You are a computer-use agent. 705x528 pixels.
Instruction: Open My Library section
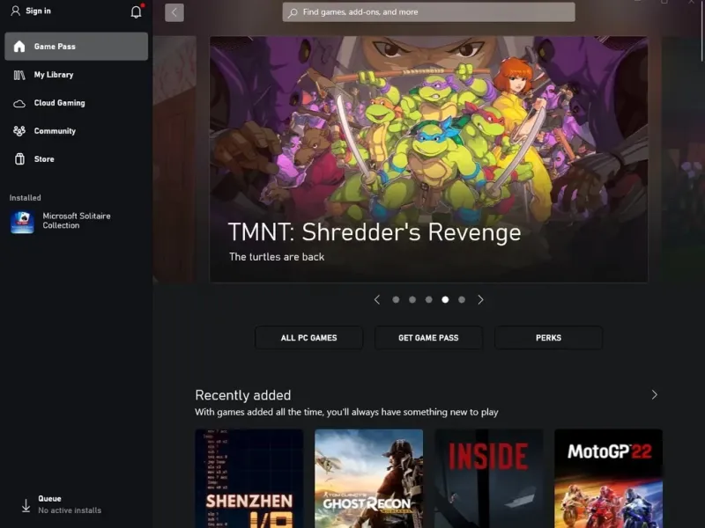point(76,75)
